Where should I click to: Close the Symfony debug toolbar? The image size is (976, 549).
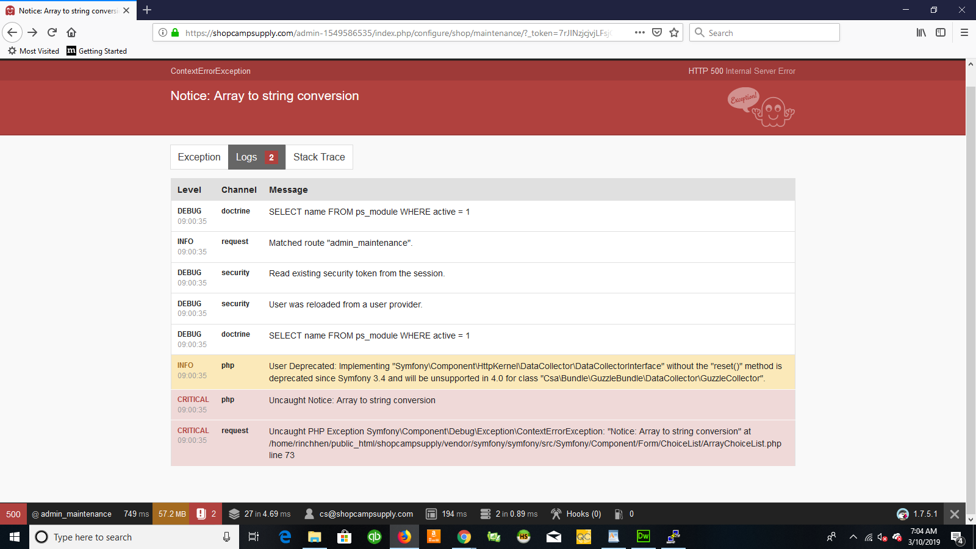click(x=955, y=514)
